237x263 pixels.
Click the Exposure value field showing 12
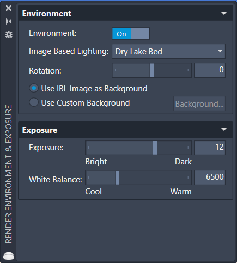210,148
